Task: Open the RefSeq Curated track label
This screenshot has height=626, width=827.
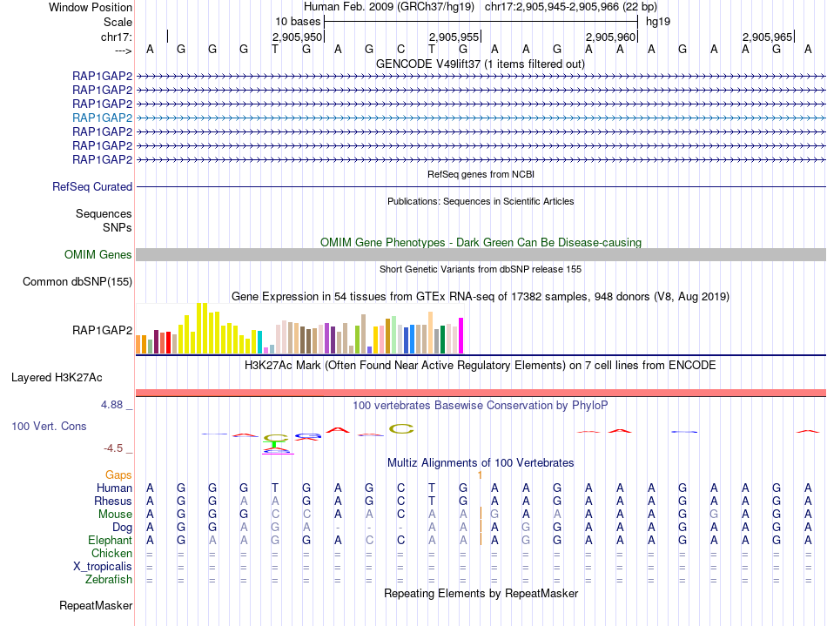Action: click(x=92, y=186)
